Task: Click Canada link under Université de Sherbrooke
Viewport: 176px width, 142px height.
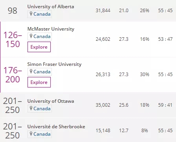Action: (x=42, y=134)
